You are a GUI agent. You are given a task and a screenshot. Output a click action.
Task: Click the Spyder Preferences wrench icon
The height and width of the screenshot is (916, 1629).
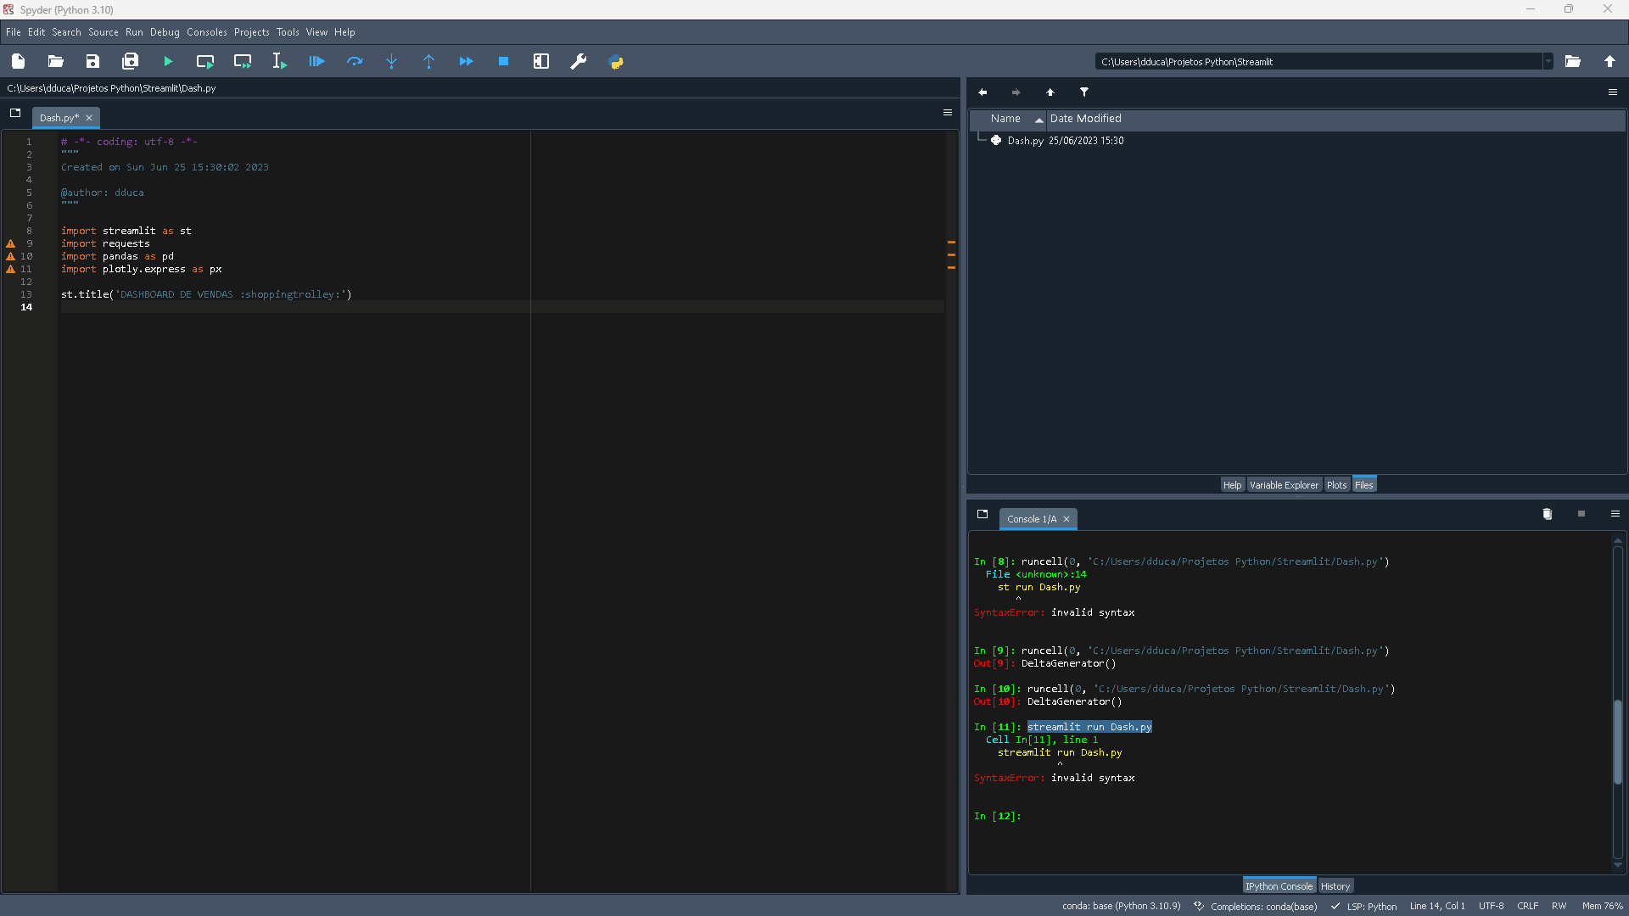click(579, 62)
